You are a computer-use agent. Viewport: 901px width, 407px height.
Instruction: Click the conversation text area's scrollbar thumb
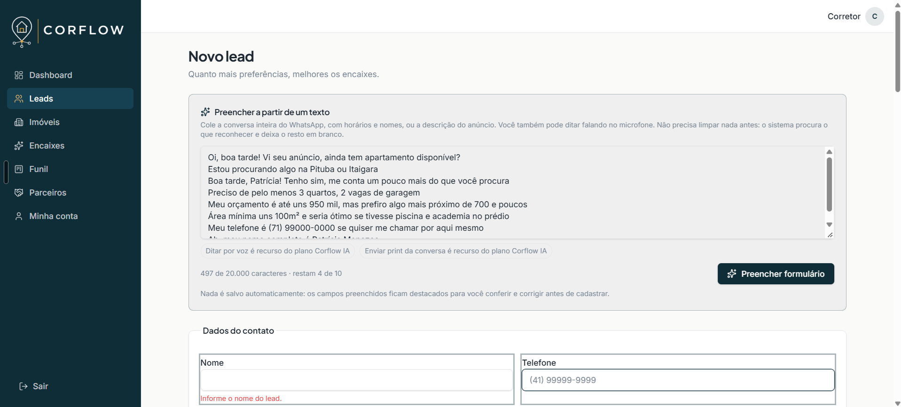[829, 184]
